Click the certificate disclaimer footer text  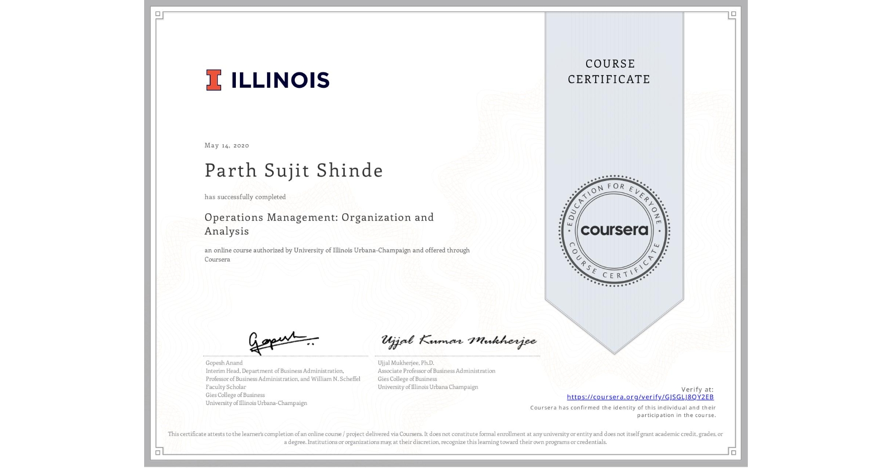tap(445, 438)
